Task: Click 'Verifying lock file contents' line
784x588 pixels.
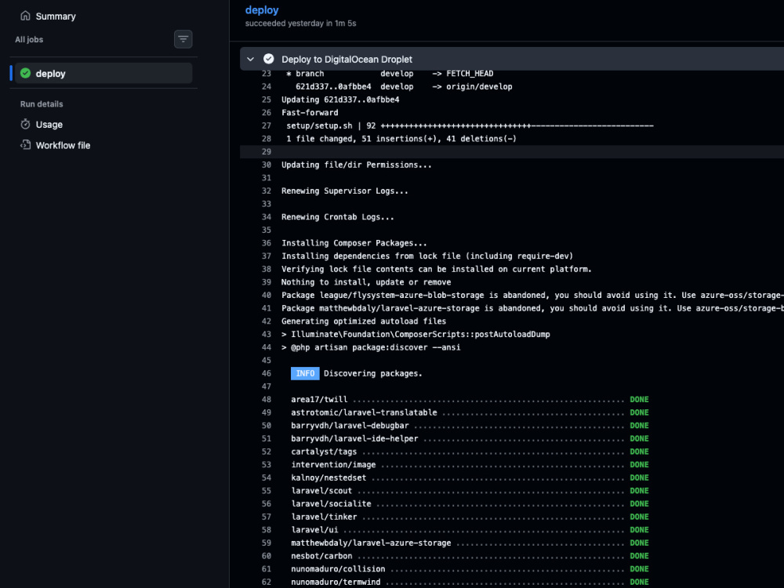Action: click(437, 269)
